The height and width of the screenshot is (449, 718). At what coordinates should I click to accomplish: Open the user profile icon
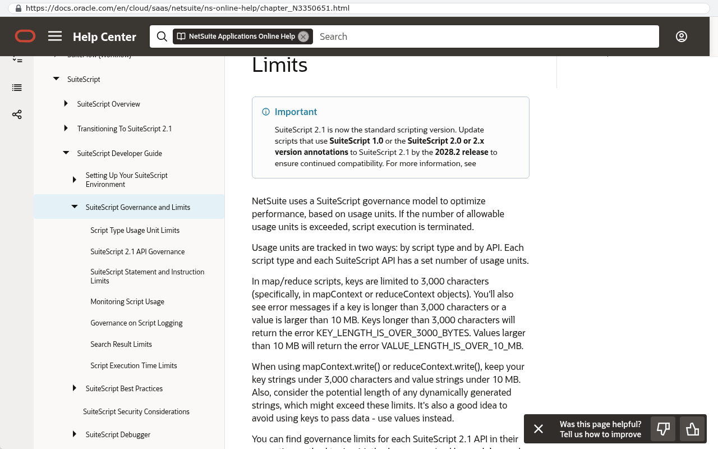[x=682, y=36]
